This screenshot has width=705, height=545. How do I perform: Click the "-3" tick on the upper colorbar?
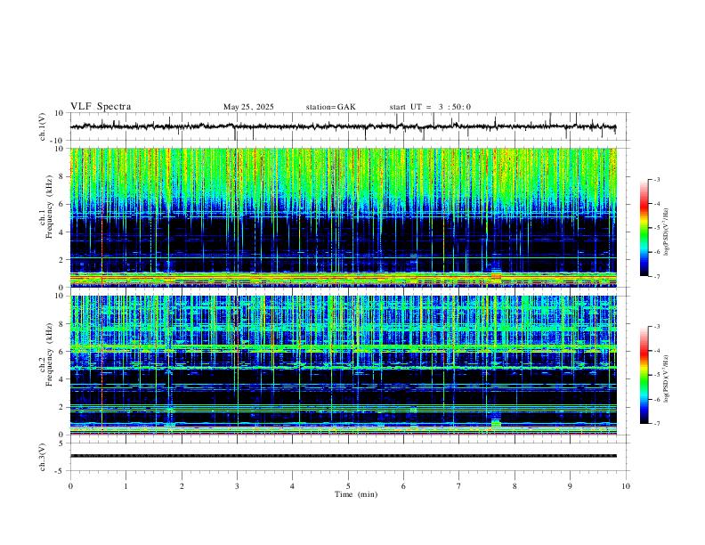click(x=656, y=179)
